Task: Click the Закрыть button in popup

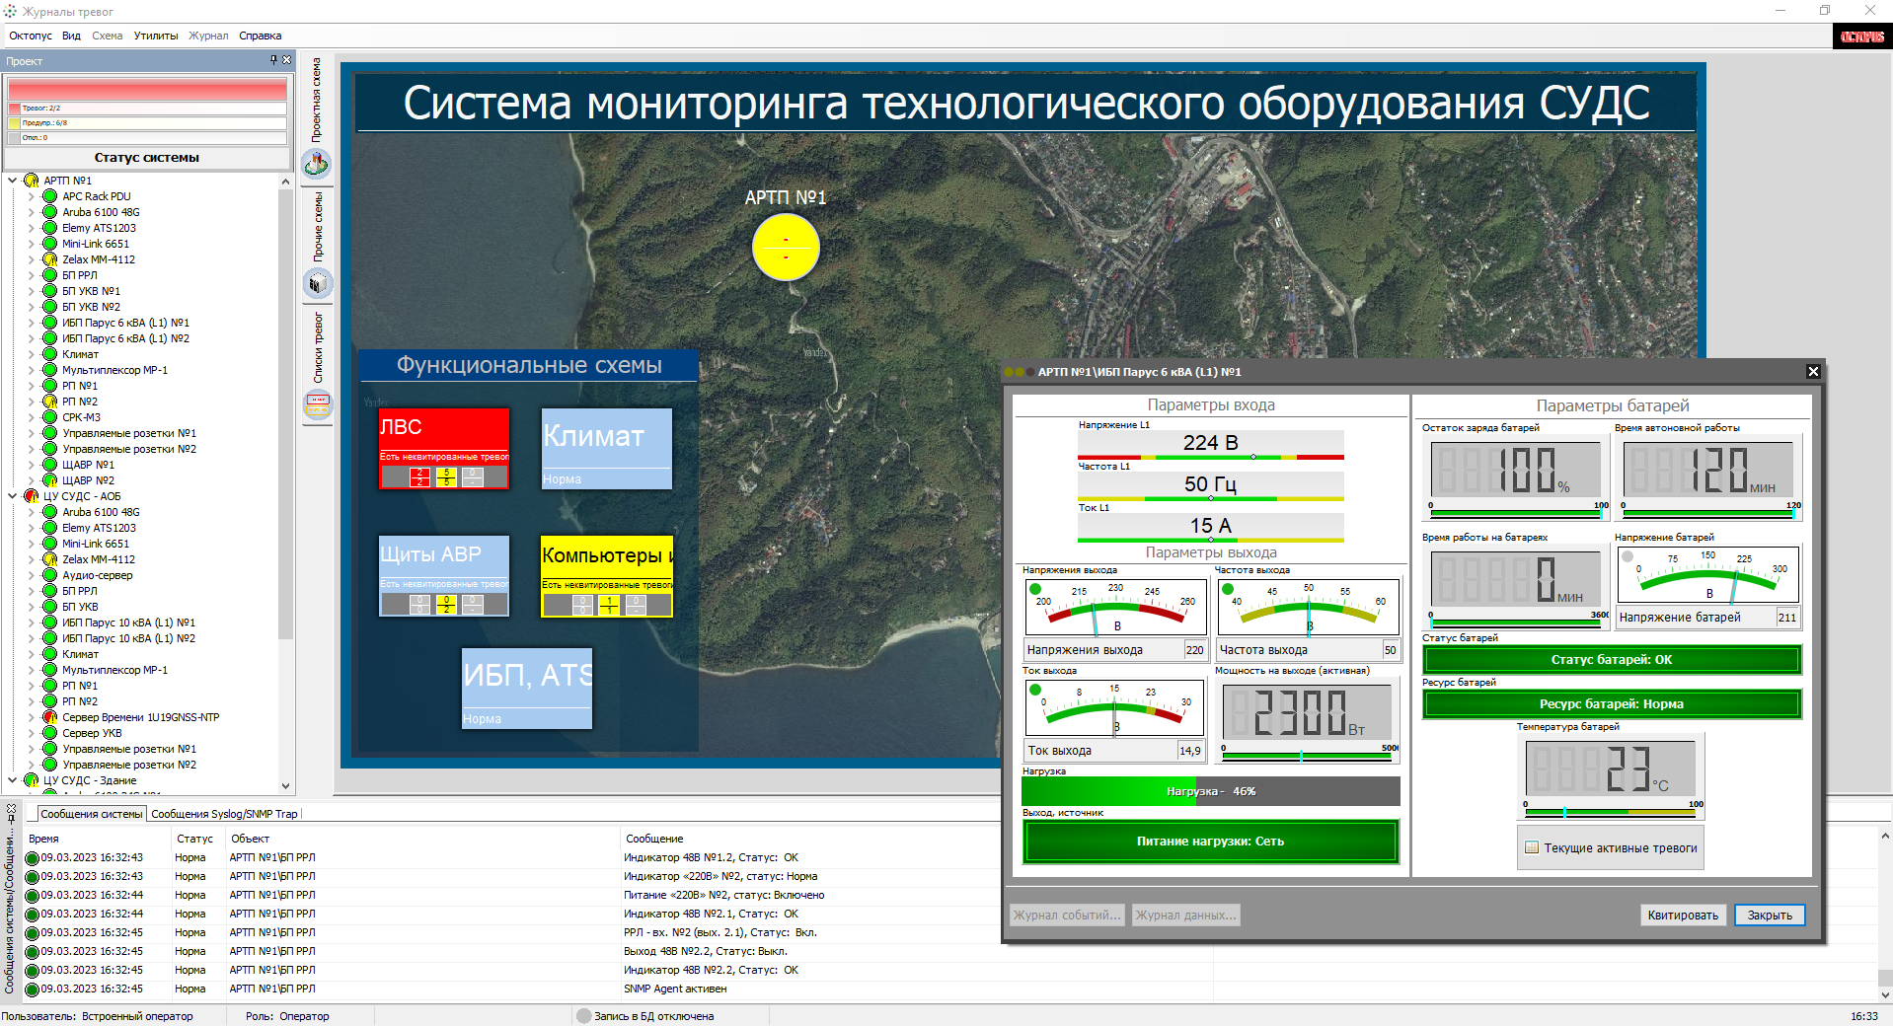Action: pyautogui.click(x=1770, y=916)
